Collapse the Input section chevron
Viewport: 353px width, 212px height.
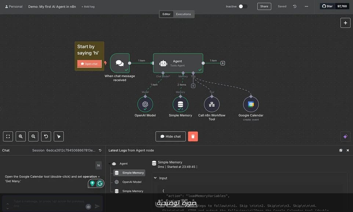155,178
